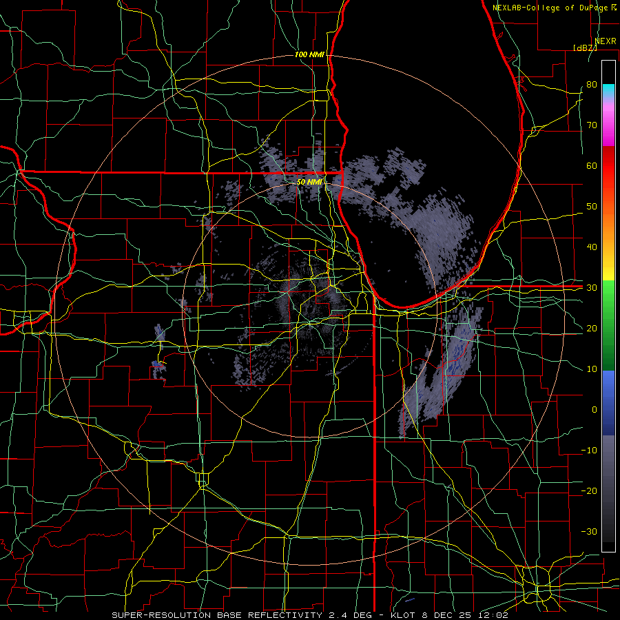This screenshot has width=620, height=620.
Task: Click the 40 value on the dBZ scale
Action: point(592,247)
